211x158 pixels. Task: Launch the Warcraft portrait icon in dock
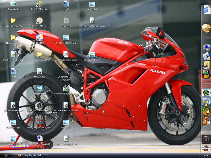(206, 139)
